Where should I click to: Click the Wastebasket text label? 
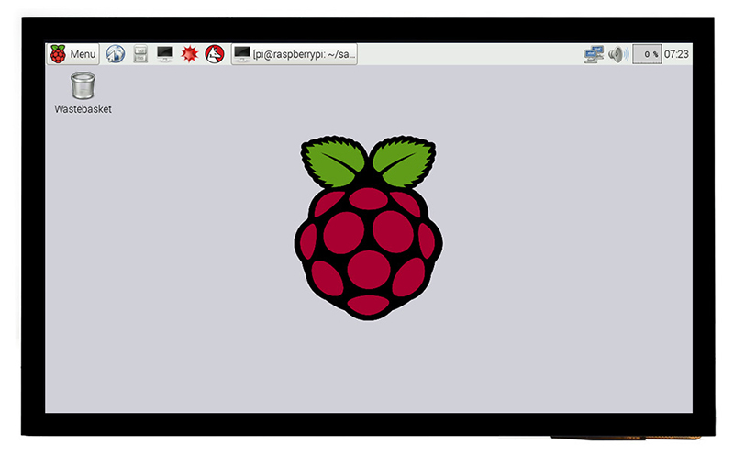83,109
